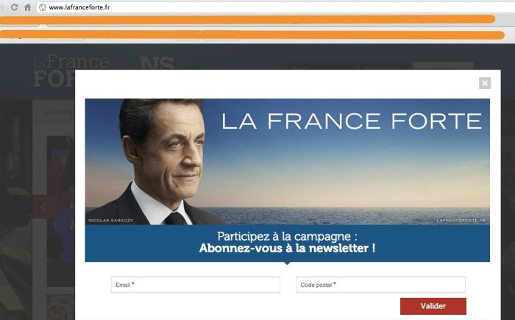Open the dimmed thumbnail below the carousel
This screenshot has width=515, height=320.
[x=60, y=307]
